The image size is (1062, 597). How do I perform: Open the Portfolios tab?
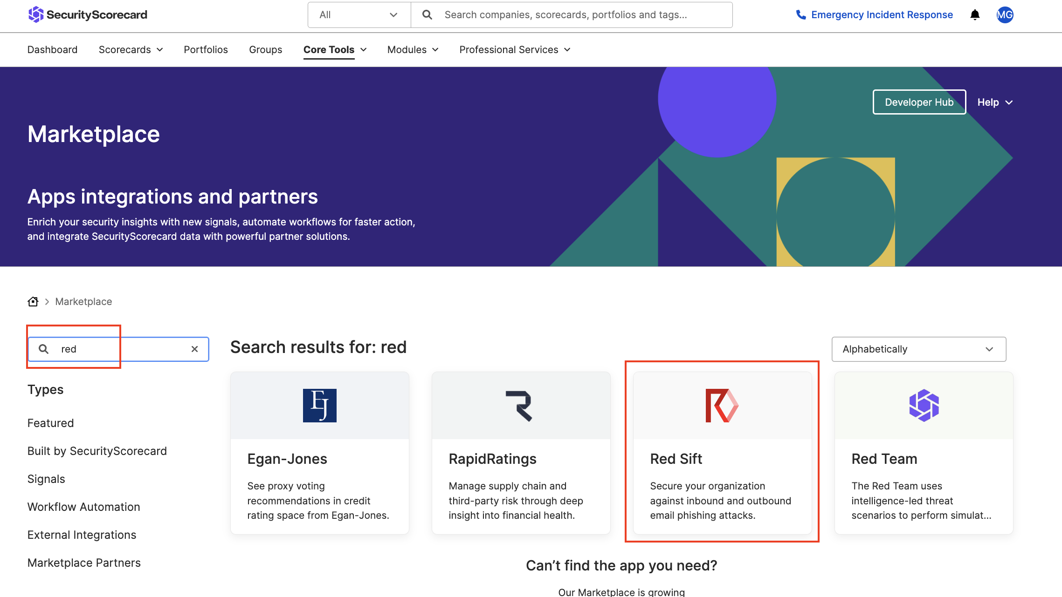(206, 50)
